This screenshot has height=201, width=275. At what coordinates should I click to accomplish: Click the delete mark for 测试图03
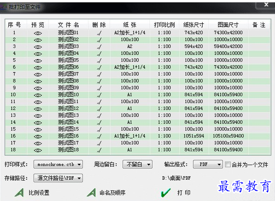(x=99, y=47)
